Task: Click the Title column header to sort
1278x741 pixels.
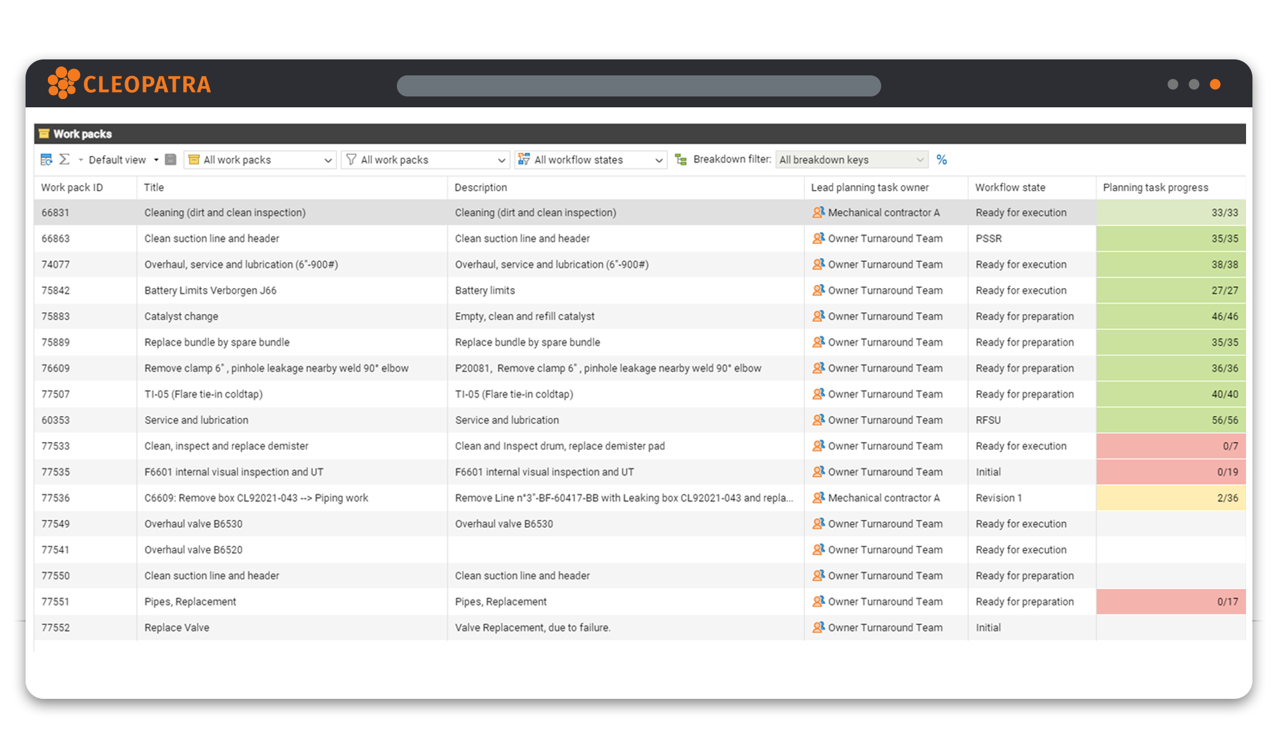Action: point(153,187)
